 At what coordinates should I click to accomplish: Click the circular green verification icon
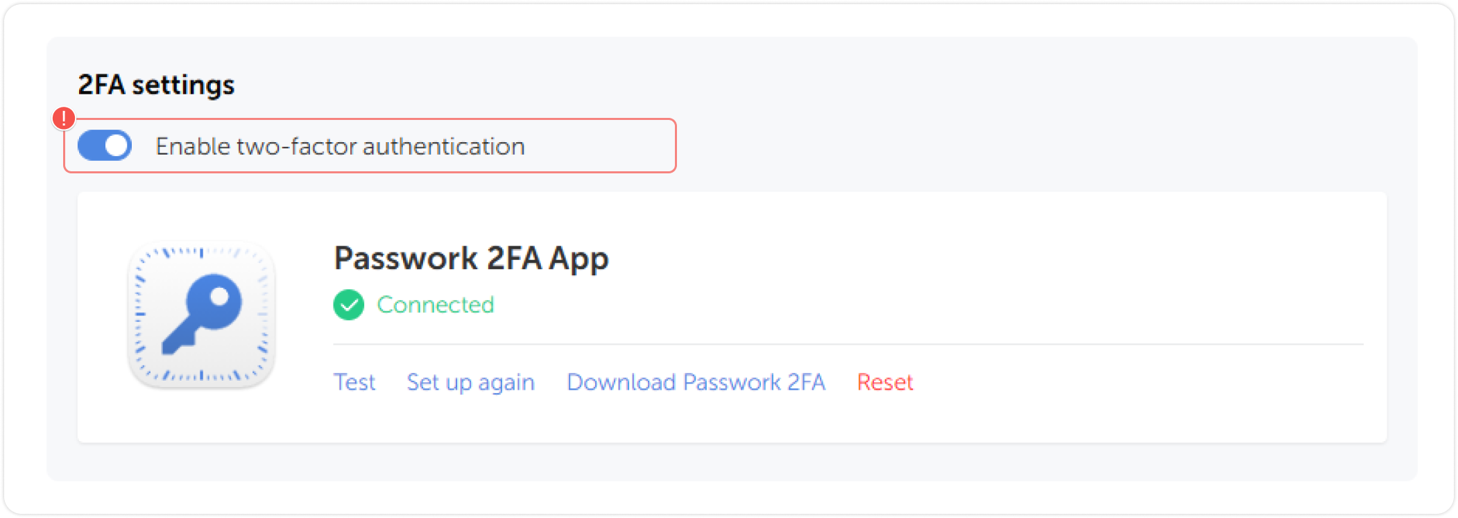pyautogui.click(x=349, y=305)
